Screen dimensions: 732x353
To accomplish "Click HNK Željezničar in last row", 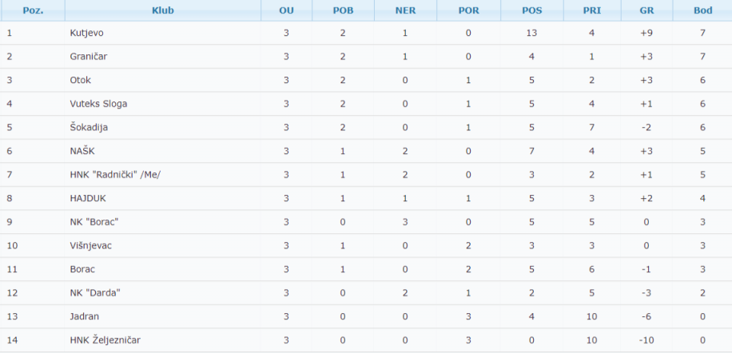I will click(105, 340).
